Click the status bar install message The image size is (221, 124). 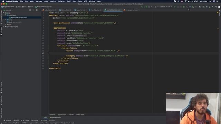tap(38, 123)
